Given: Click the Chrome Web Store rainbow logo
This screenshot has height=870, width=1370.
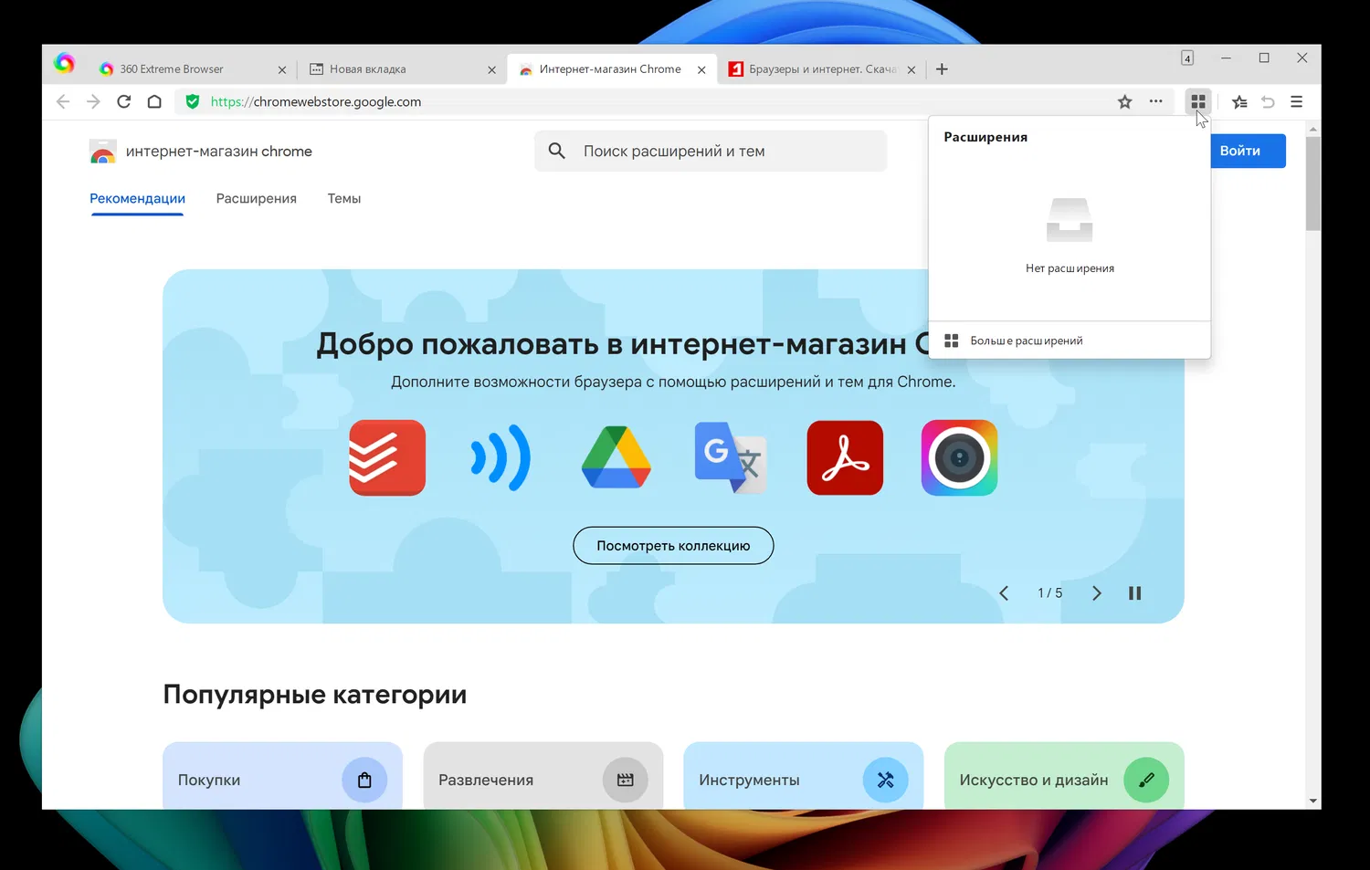Looking at the screenshot, I should click(103, 152).
